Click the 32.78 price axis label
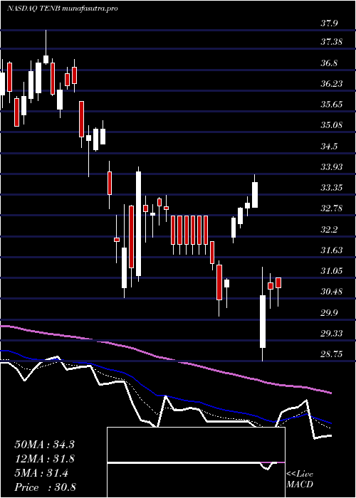 click(x=331, y=208)
